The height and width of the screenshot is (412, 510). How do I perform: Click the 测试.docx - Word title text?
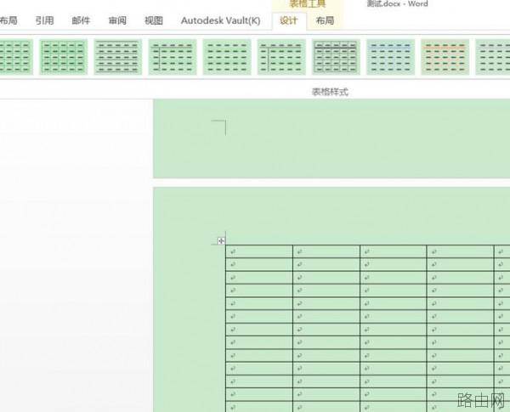[397, 4]
